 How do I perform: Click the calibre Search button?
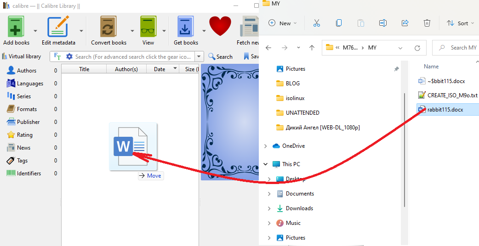pos(220,57)
